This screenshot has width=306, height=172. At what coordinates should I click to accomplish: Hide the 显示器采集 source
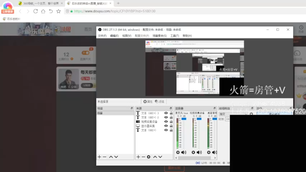point(166,126)
